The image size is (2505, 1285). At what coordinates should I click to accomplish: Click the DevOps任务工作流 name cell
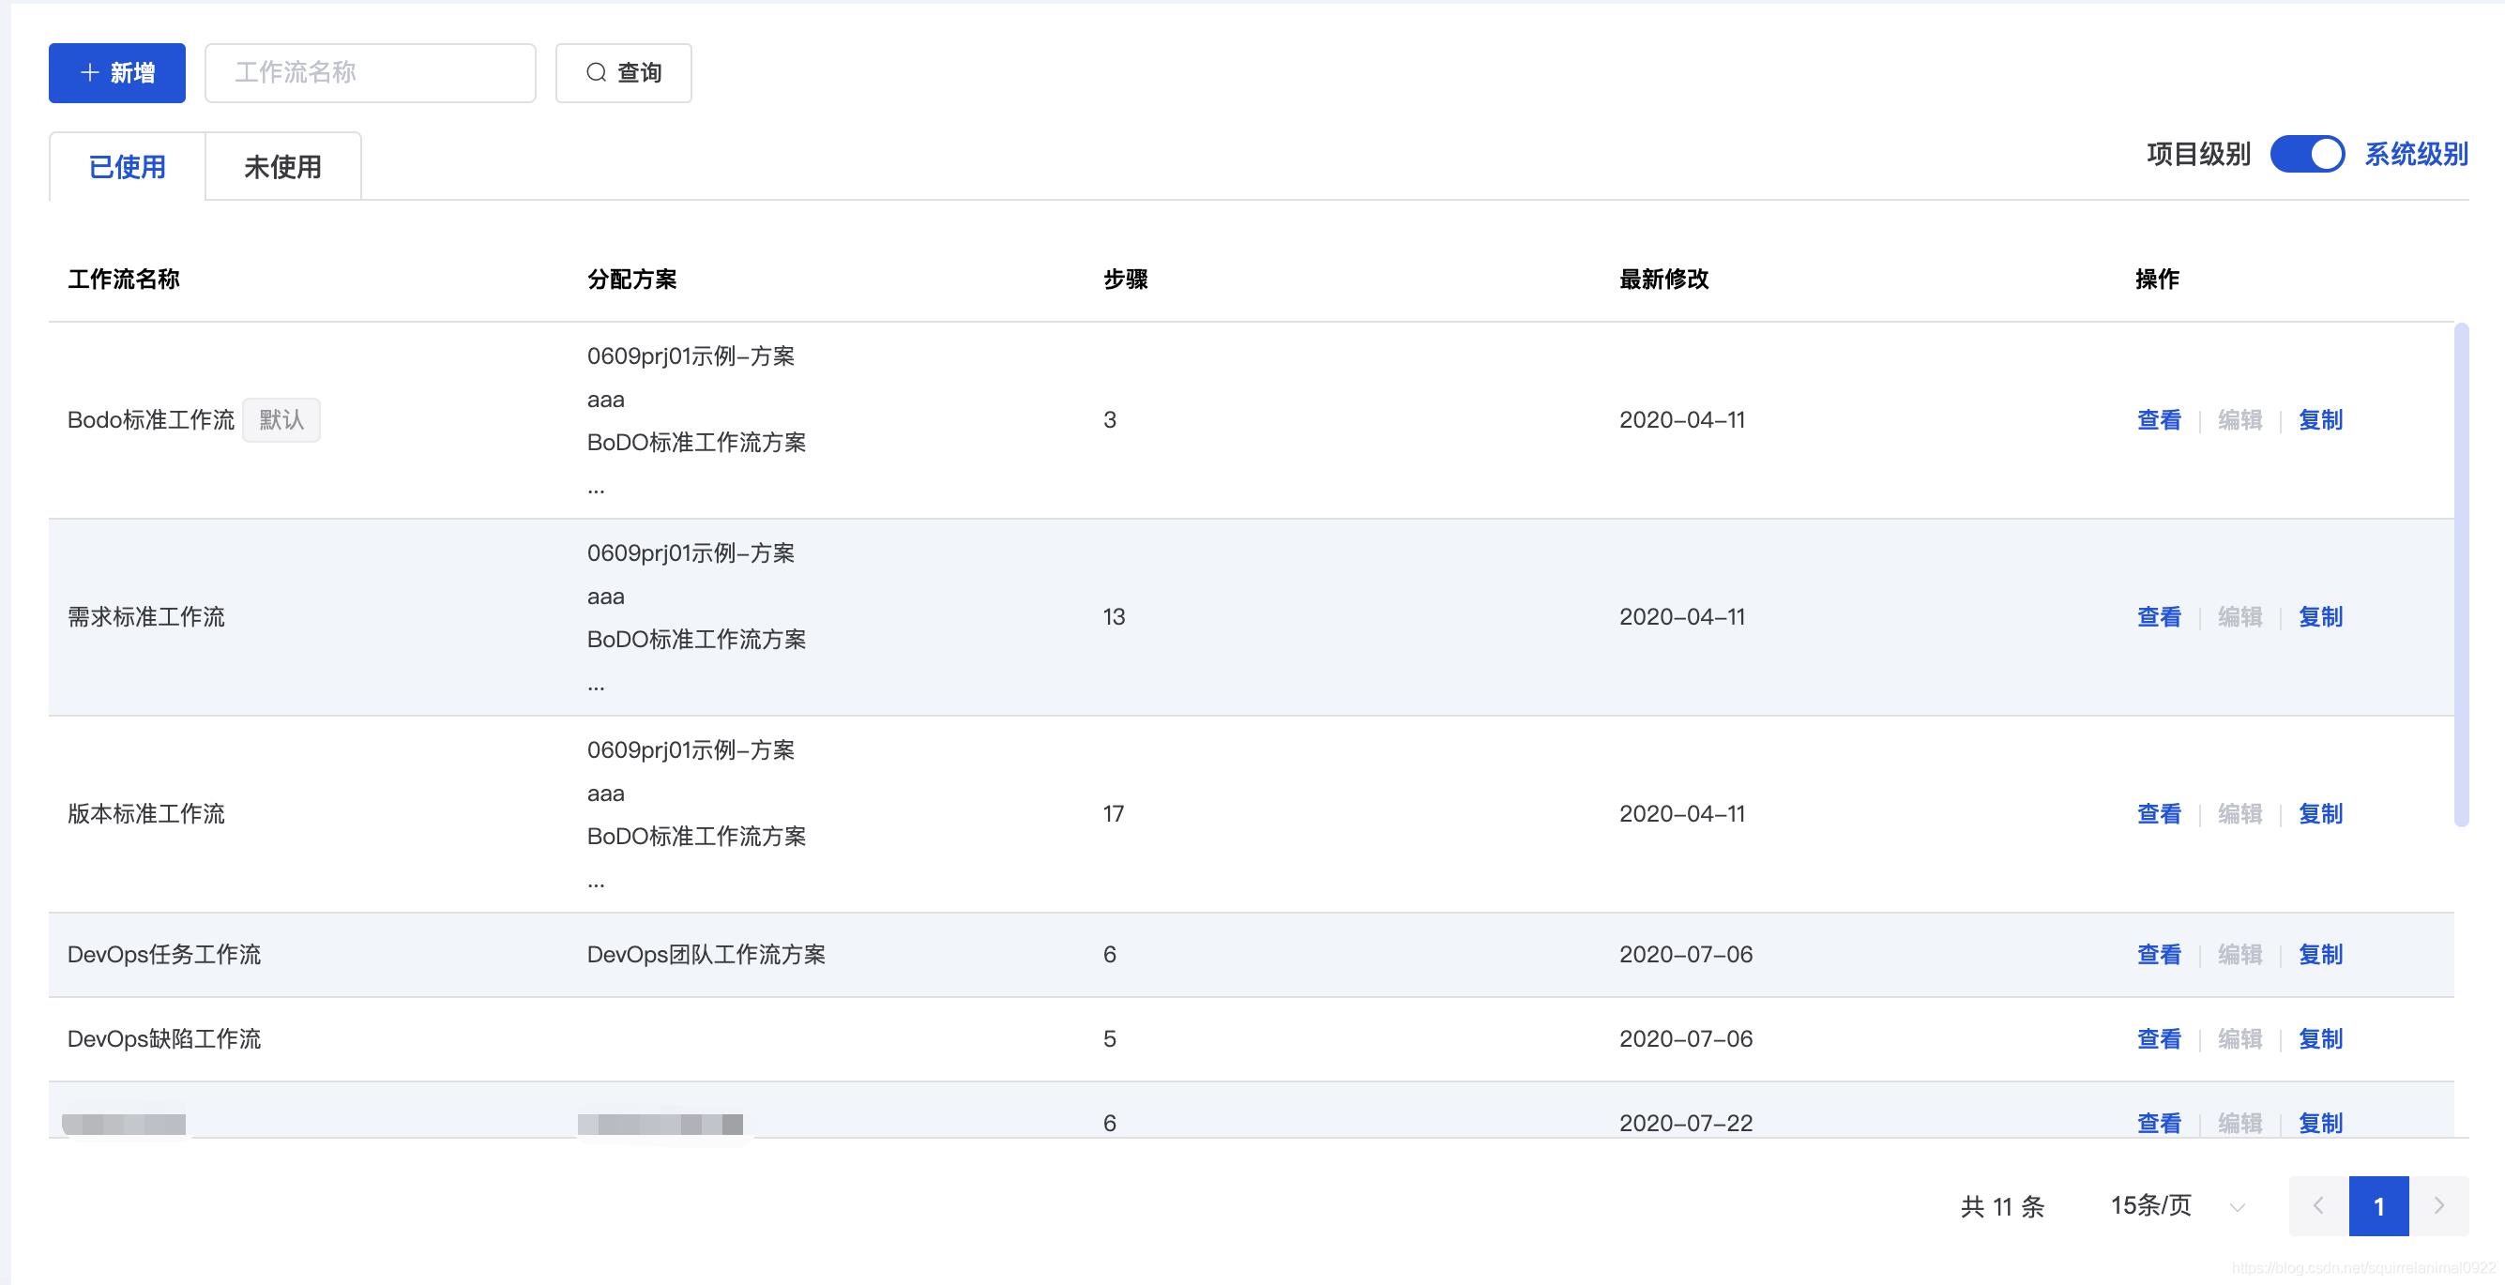[164, 955]
